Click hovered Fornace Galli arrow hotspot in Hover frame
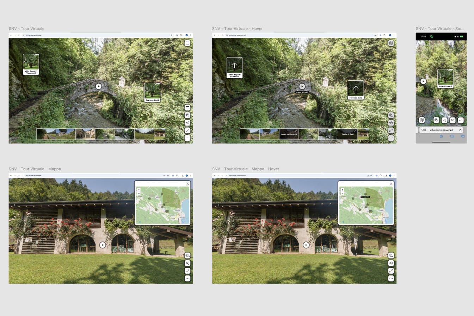Viewport: 474px width, 316px height. coord(356,90)
